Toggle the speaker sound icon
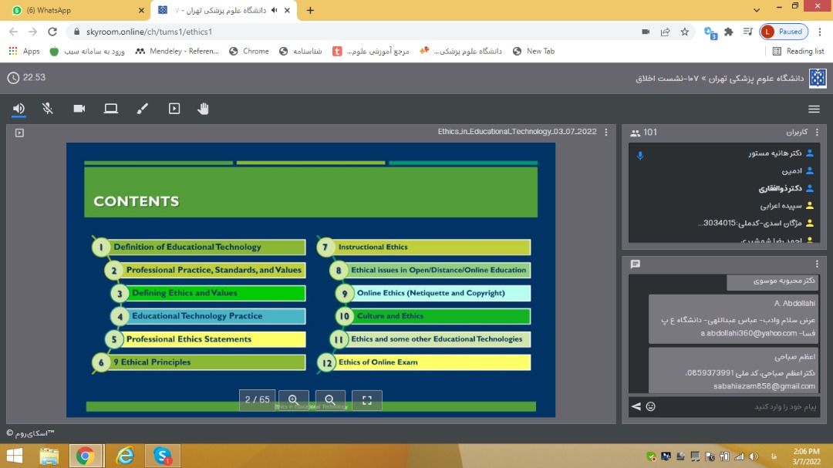The height and width of the screenshot is (468, 833). click(19, 109)
